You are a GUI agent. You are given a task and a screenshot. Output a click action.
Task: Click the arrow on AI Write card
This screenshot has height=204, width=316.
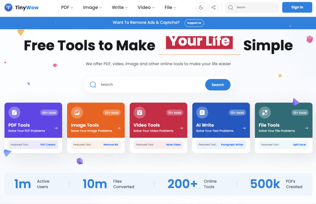244,128
